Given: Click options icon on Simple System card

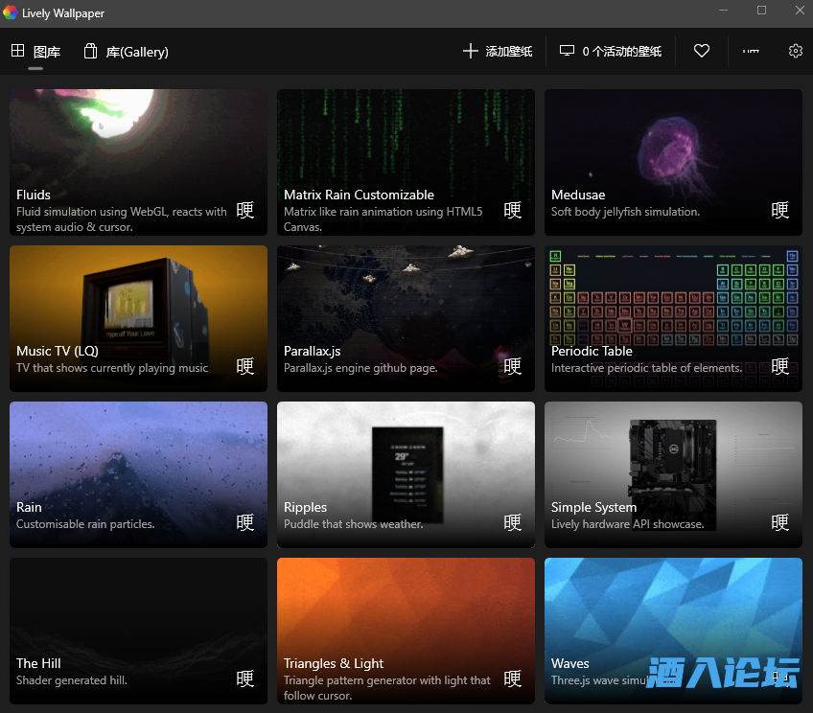Looking at the screenshot, I should pos(780,522).
